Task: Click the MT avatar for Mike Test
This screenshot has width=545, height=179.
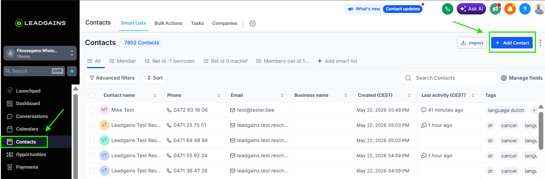Action: (105, 110)
